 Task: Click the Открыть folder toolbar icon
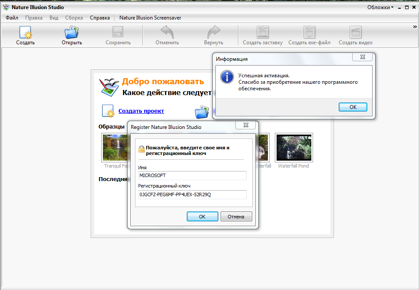(72, 32)
